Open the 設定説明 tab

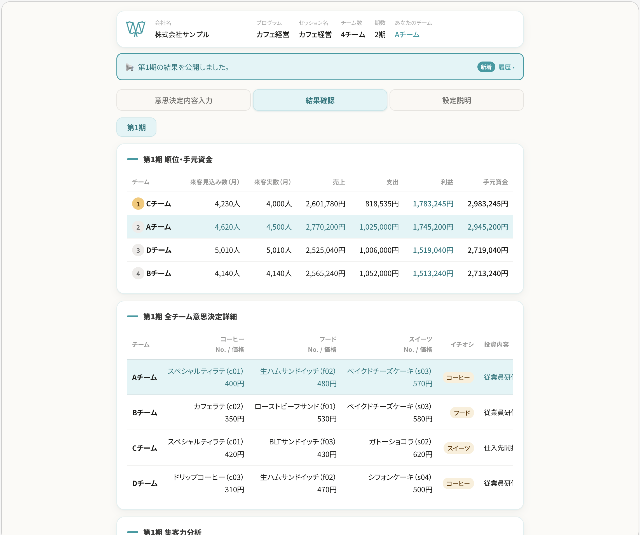(456, 100)
